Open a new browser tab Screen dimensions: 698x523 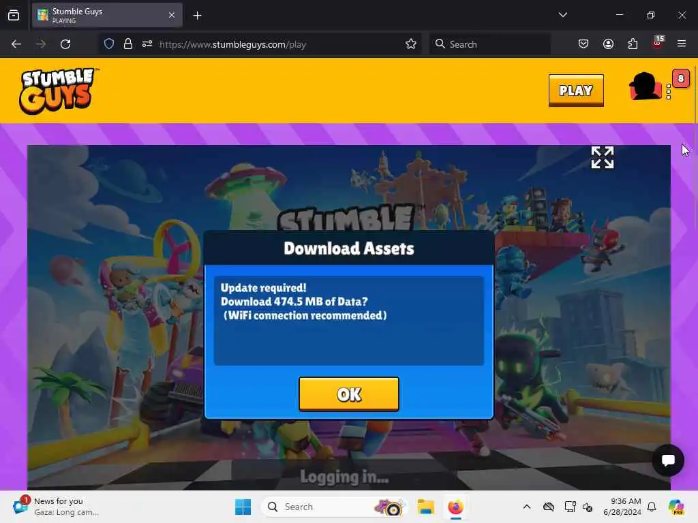pyautogui.click(x=197, y=16)
